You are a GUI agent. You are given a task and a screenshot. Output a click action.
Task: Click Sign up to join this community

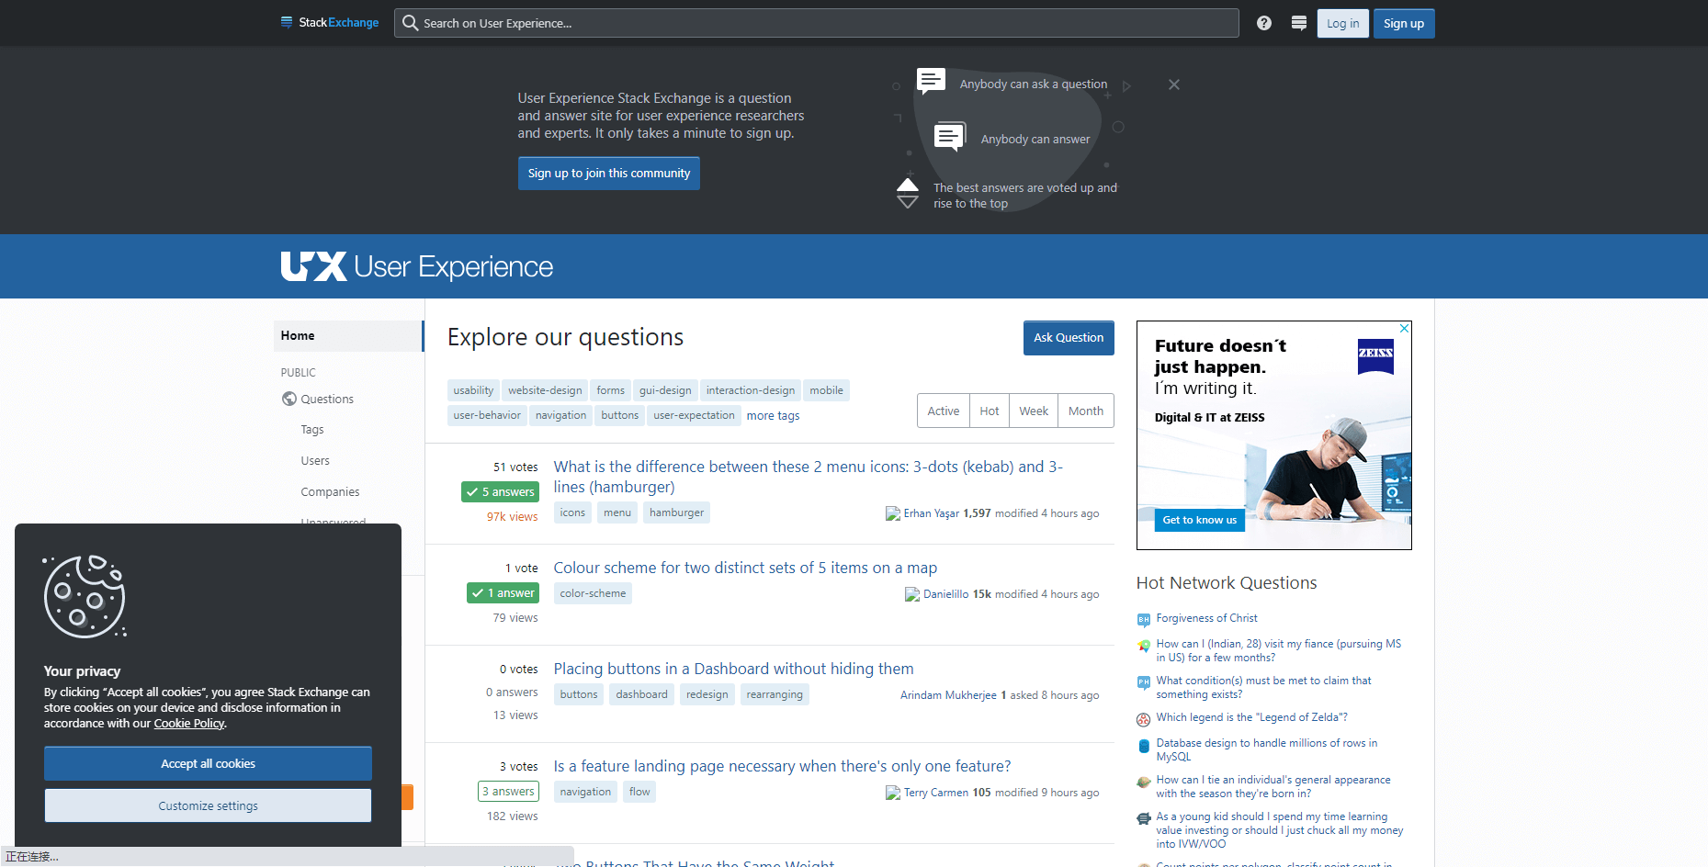tap(608, 173)
